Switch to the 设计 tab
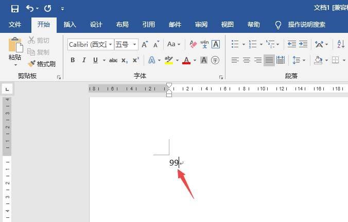 96,24
